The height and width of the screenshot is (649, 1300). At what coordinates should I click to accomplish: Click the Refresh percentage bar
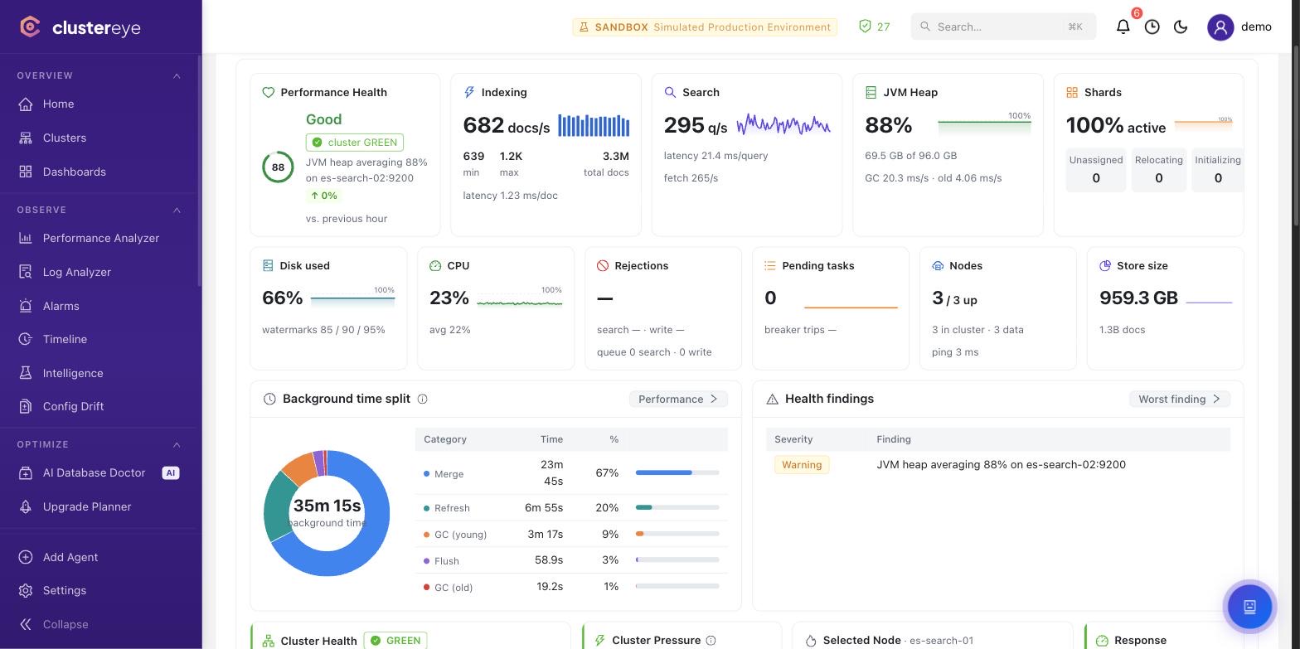(x=677, y=507)
